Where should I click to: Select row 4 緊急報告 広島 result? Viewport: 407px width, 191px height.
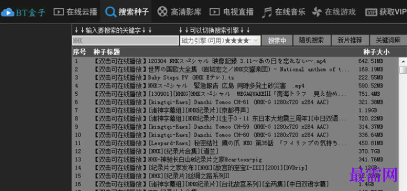click(x=235, y=86)
